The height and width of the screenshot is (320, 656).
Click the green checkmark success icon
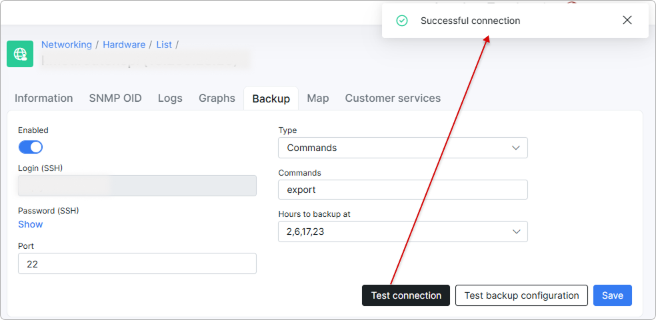pos(401,21)
